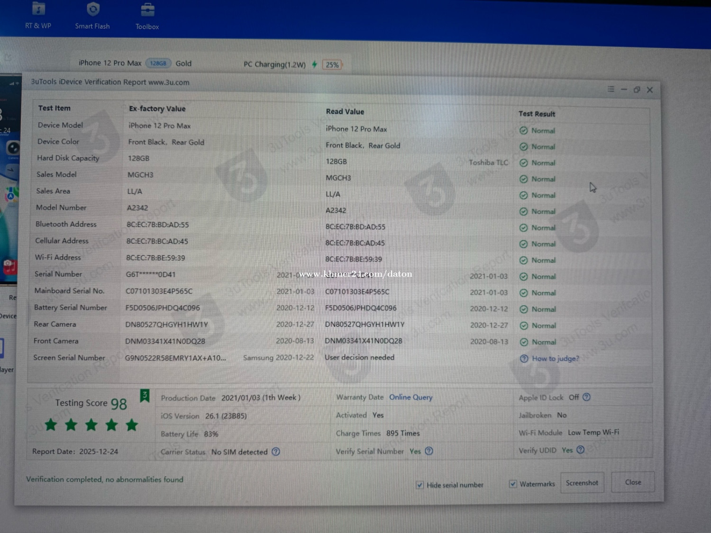Open the Toolbox section

[x=147, y=16]
